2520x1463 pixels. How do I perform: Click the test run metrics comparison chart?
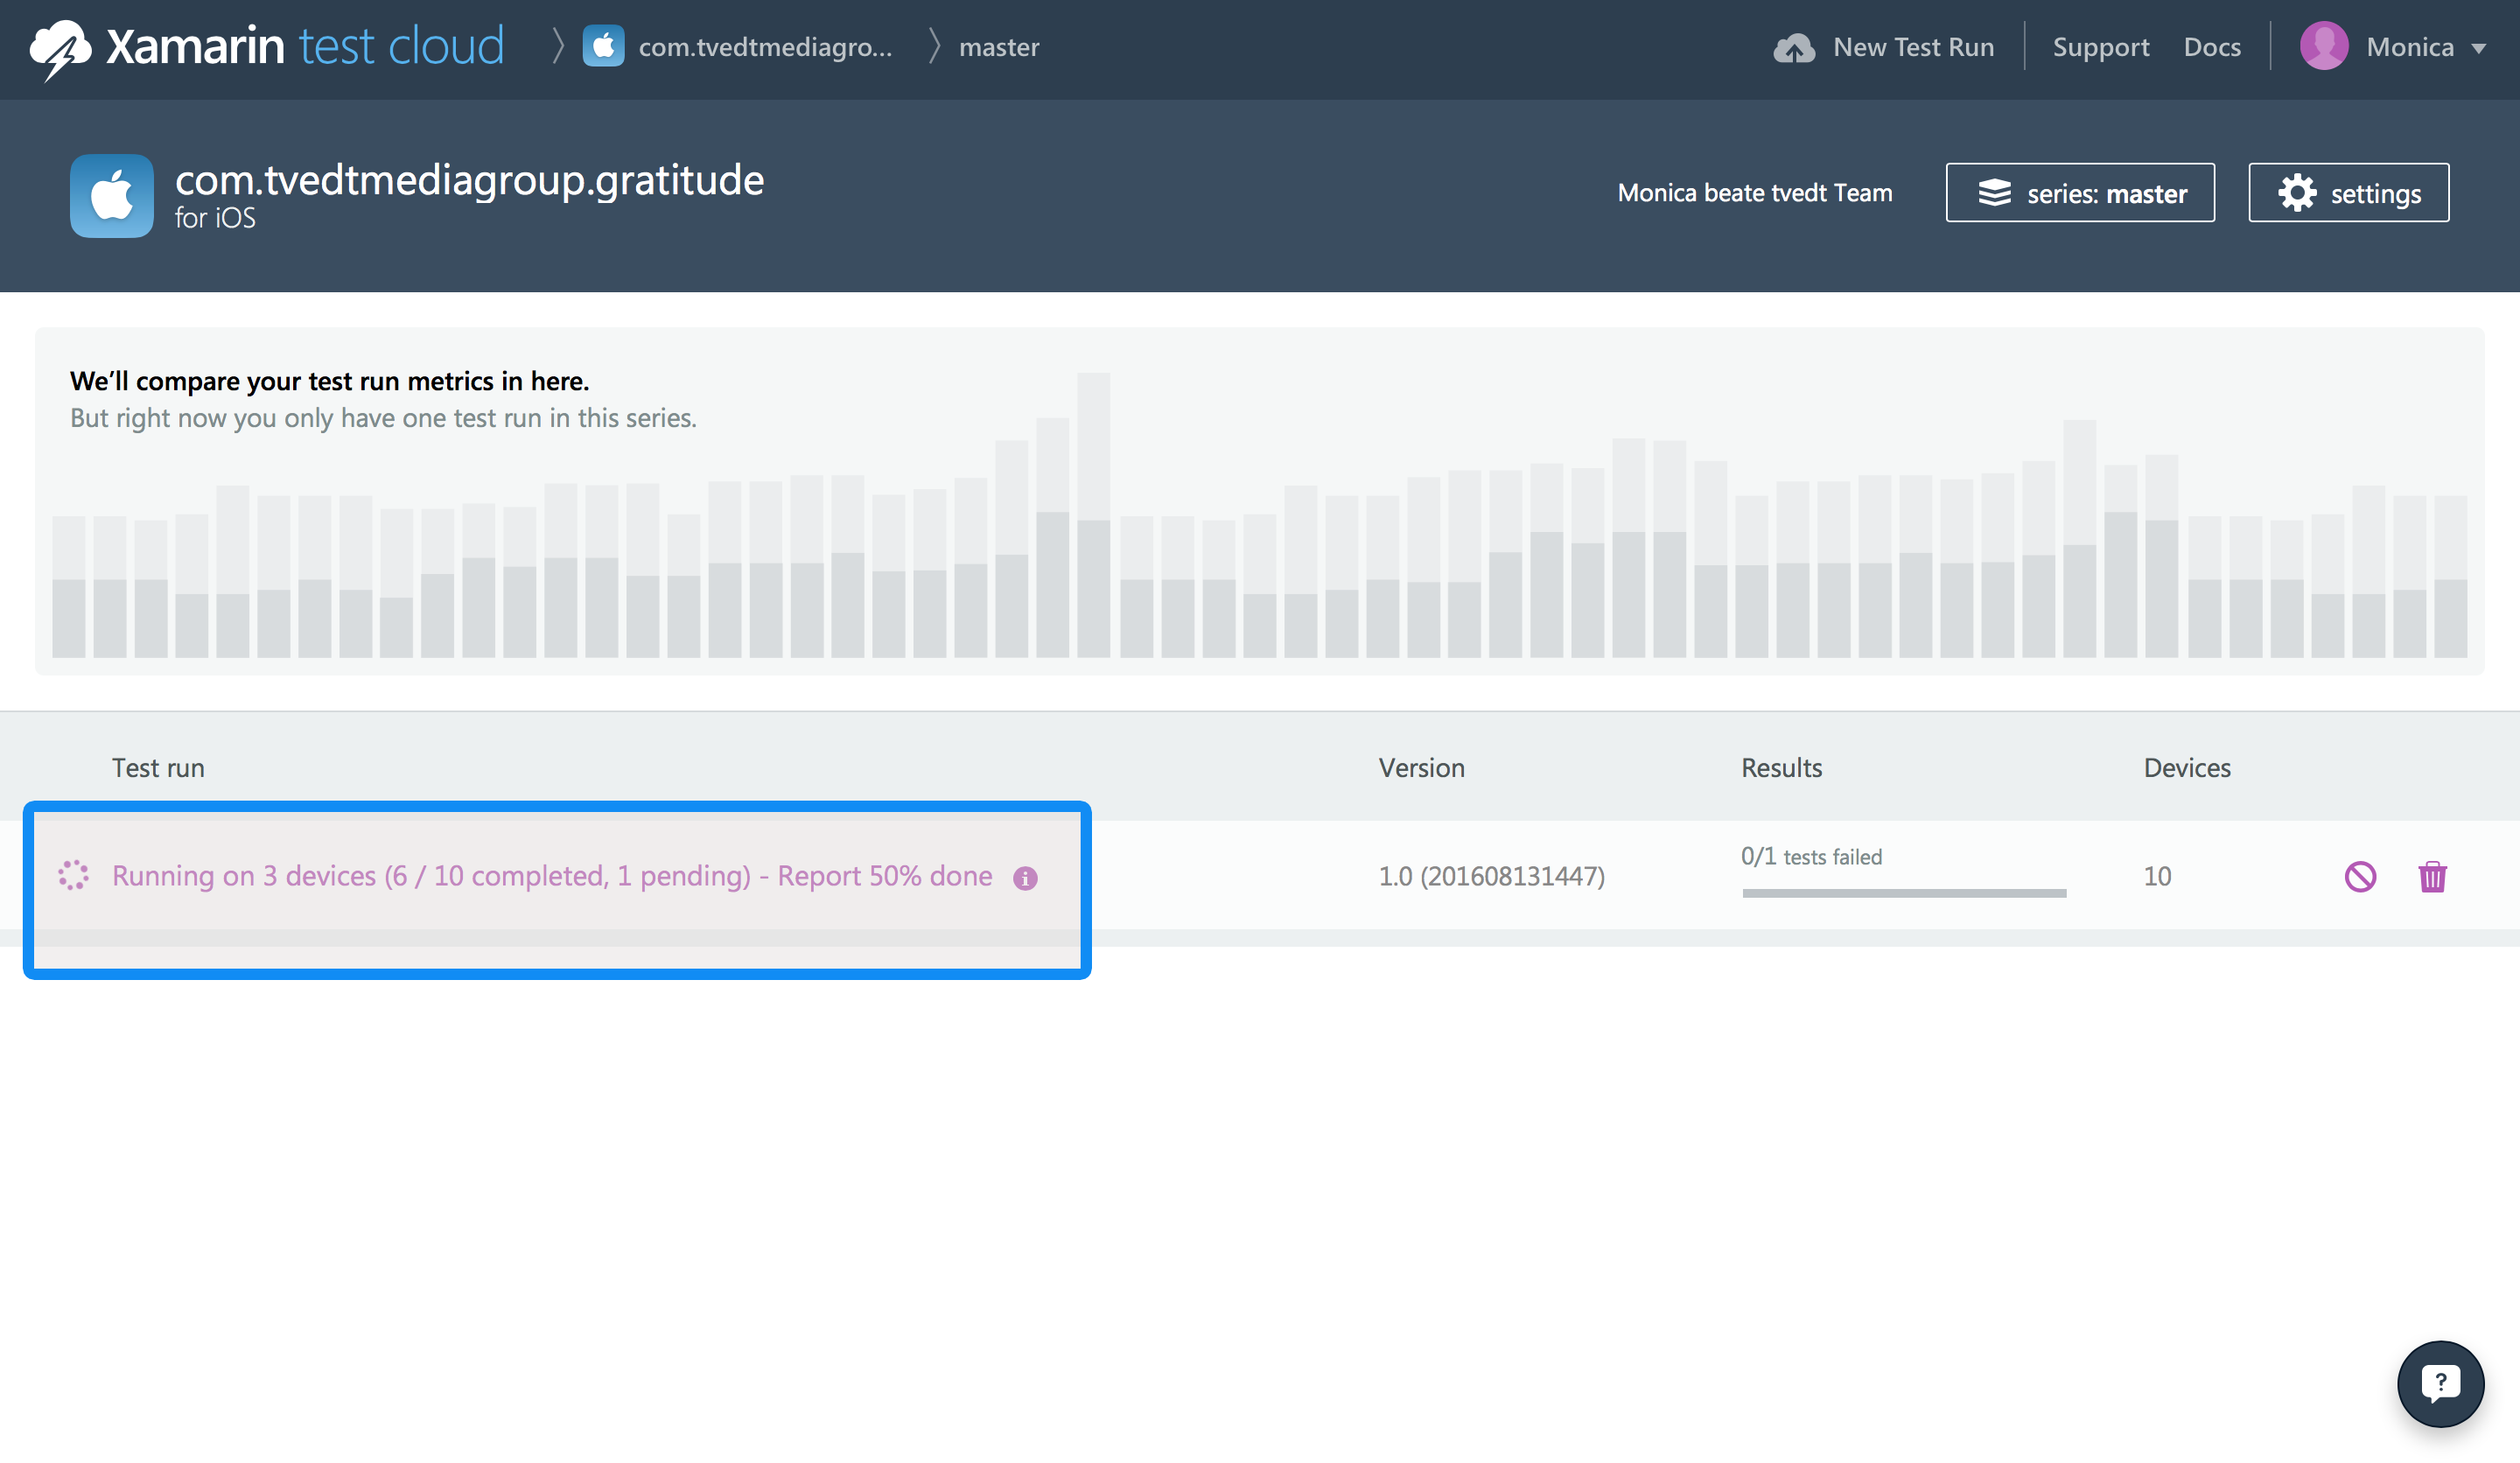[1259, 501]
